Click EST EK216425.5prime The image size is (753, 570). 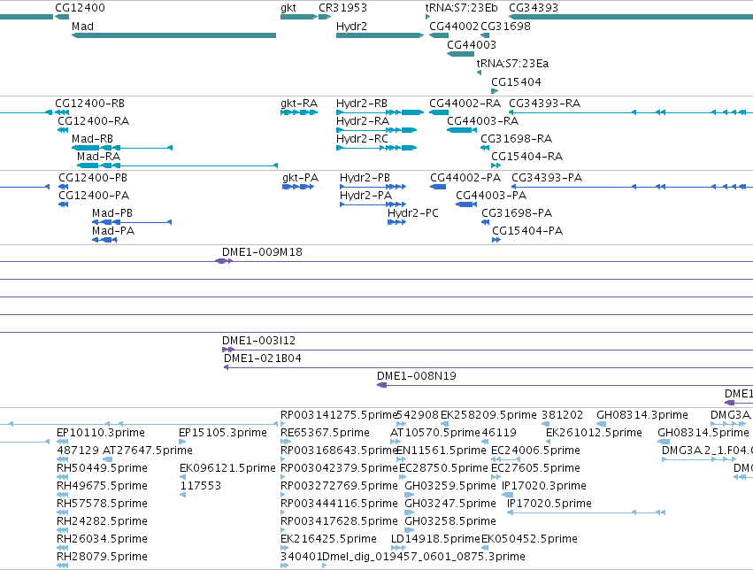[328, 539]
